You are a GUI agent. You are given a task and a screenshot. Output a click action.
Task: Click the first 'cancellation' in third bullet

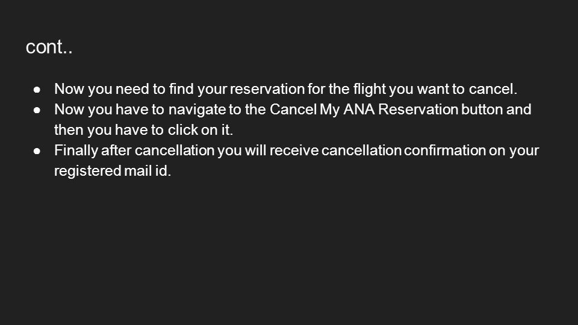(x=175, y=150)
